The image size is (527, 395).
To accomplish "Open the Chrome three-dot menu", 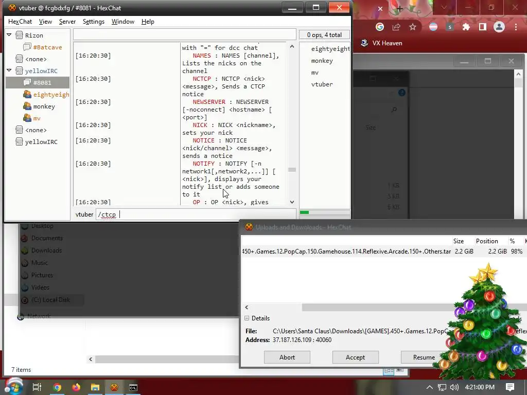I will tap(516, 27).
